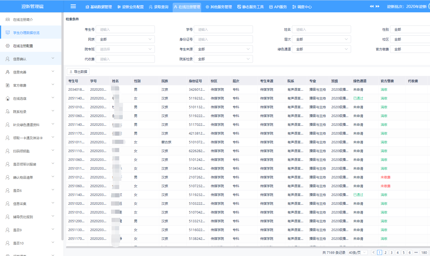Click the 官方缴费 sidebar icon
This screenshot has height=256, width=430.
(x=8, y=85)
